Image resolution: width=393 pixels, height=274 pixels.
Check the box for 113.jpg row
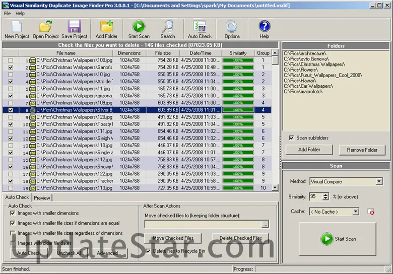11,188
